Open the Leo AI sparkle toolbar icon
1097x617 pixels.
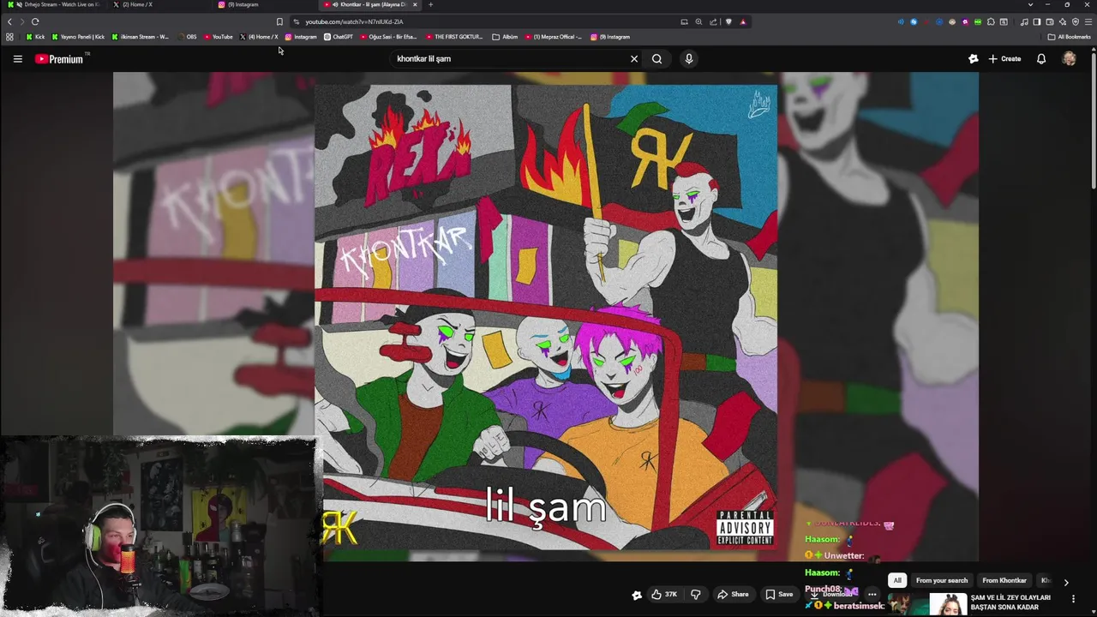tap(1063, 21)
